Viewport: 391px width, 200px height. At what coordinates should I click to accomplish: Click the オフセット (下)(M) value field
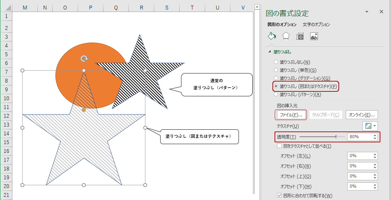click(359, 186)
